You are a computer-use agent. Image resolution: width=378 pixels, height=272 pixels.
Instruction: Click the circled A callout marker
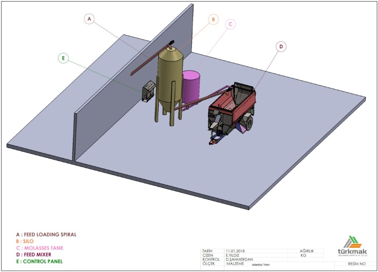(89, 19)
